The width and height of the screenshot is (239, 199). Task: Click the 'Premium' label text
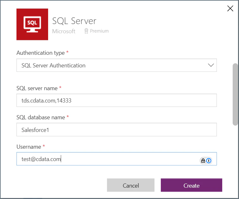click(x=99, y=31)
